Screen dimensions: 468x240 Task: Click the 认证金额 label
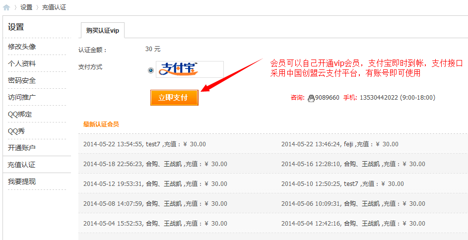tap(92, 50)
